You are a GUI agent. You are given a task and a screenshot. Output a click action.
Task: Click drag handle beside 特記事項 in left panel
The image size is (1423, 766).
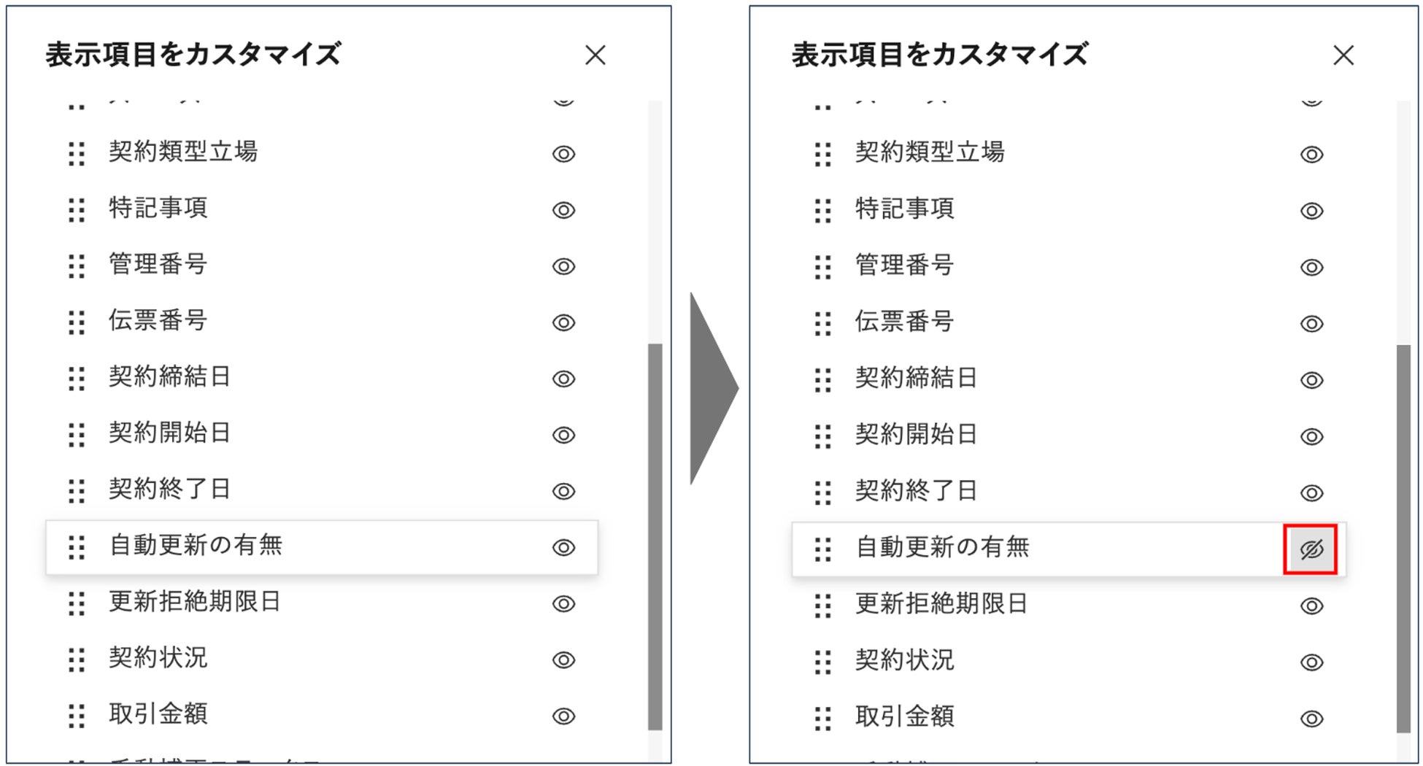tap(77, 210)
